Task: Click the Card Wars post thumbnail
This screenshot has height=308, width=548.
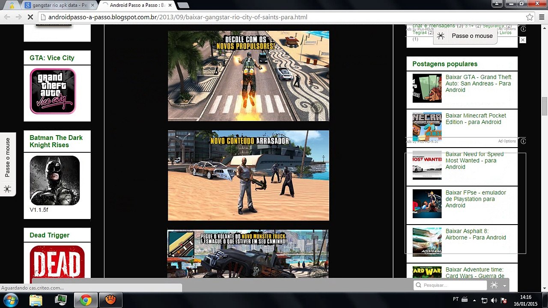Action: pos(427,272)
